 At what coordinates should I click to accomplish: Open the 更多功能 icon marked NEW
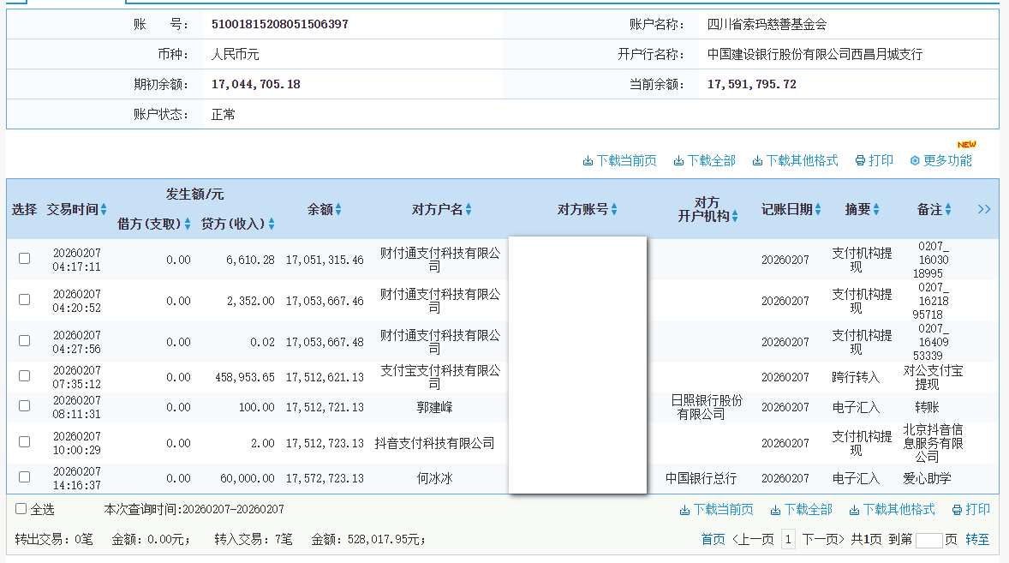point(913,160)
